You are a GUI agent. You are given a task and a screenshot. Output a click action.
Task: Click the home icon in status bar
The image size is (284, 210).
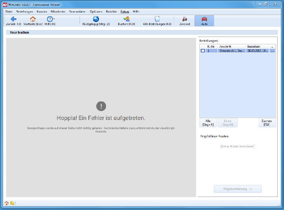(6, 203)
